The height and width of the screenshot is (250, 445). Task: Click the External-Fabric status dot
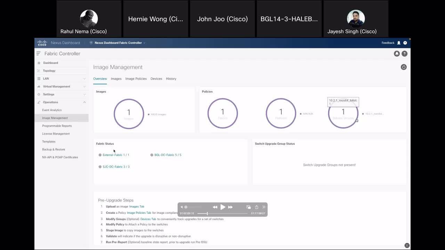(100, 155)
